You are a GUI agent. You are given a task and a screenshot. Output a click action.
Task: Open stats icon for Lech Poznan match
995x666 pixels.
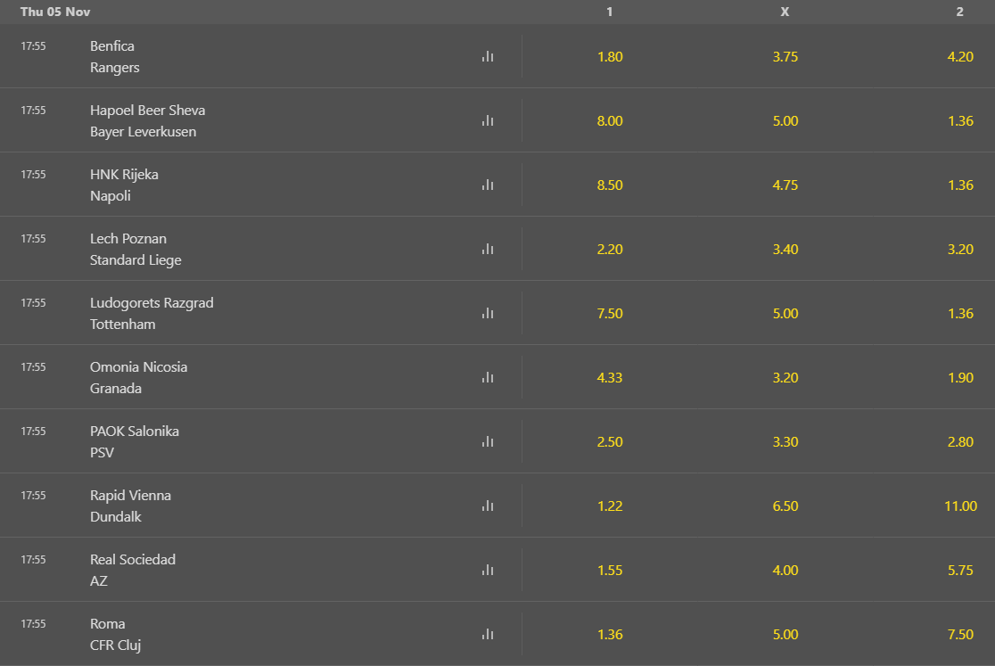coord(488,249)
